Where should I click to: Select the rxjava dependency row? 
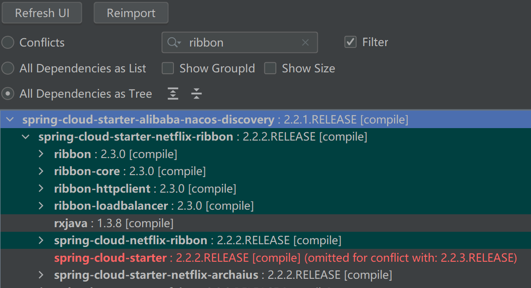(113, 223)
